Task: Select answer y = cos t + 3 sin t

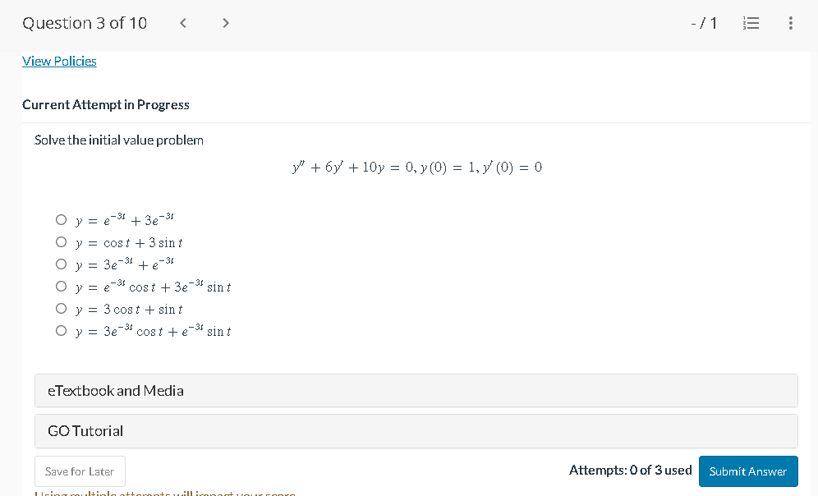Action: (x=61, y=241)
